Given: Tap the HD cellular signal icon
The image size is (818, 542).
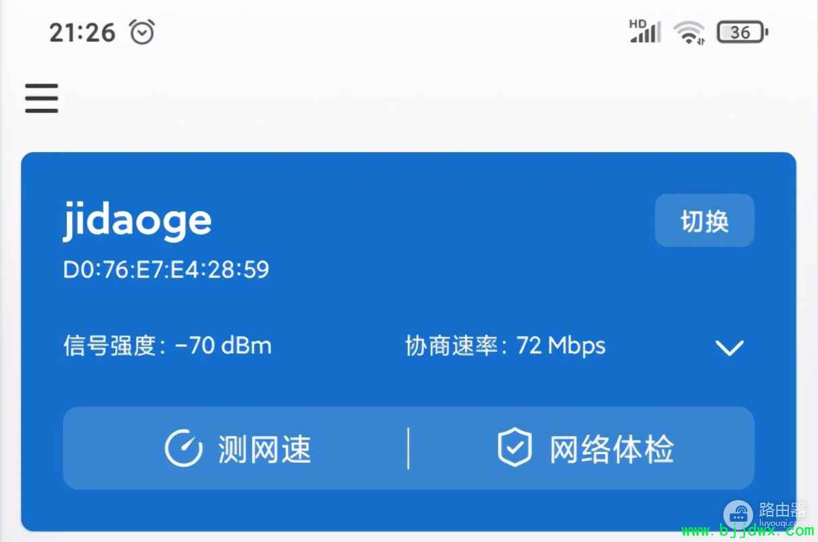Looking at the screenshot, I should (x=645, y=31).
